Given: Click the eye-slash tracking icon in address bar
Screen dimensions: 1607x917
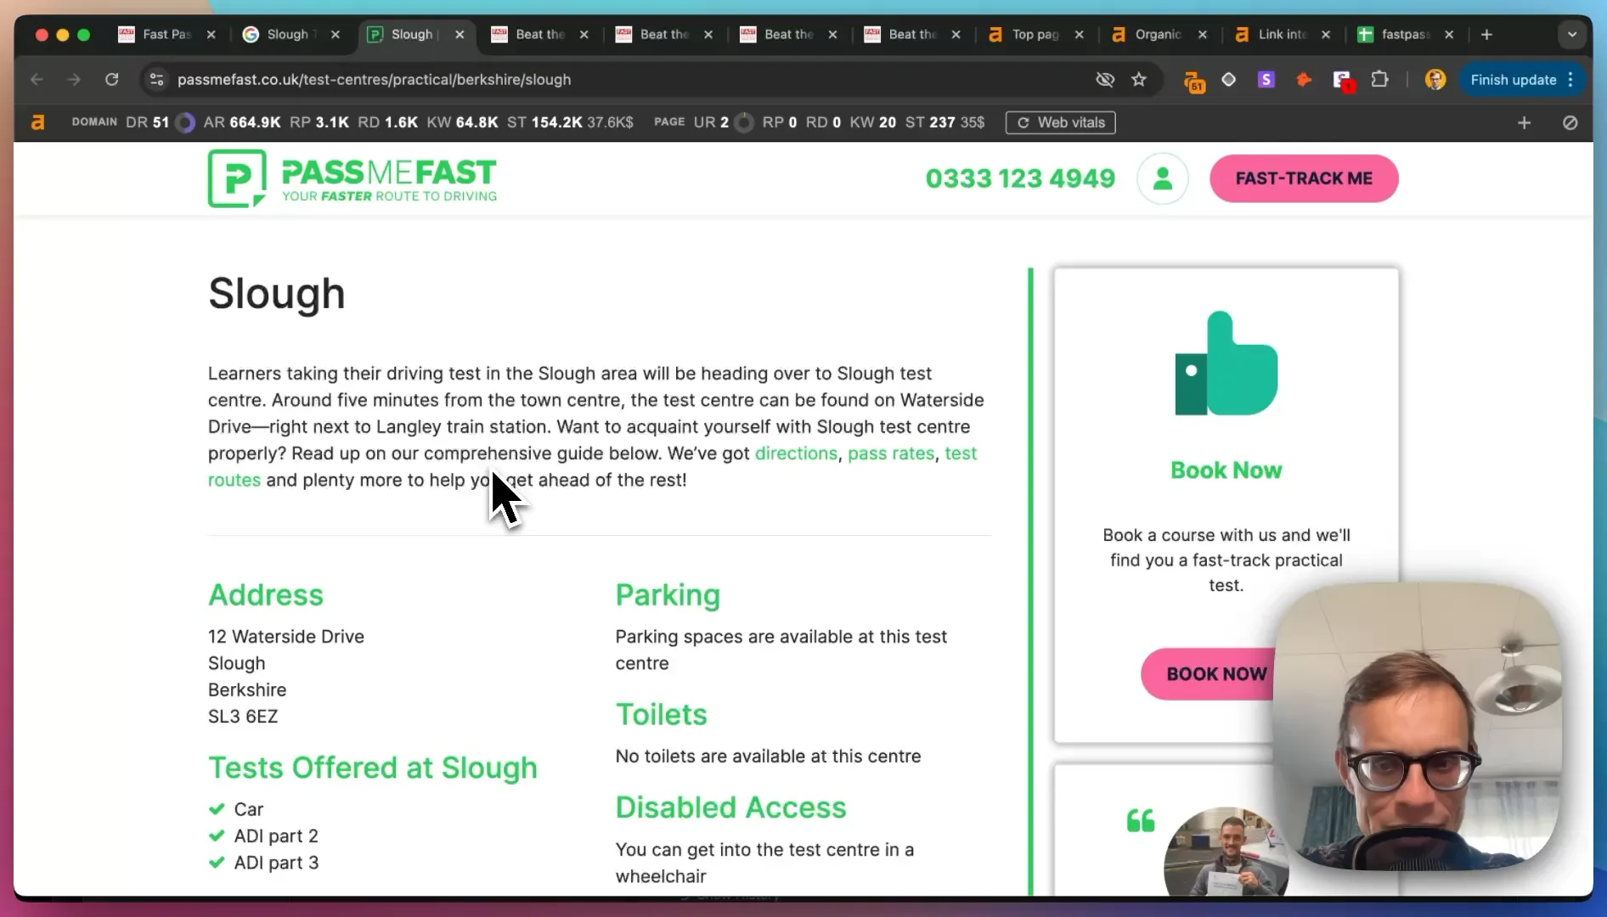Looking at the screenshot, I should [x=1105, y=79].
